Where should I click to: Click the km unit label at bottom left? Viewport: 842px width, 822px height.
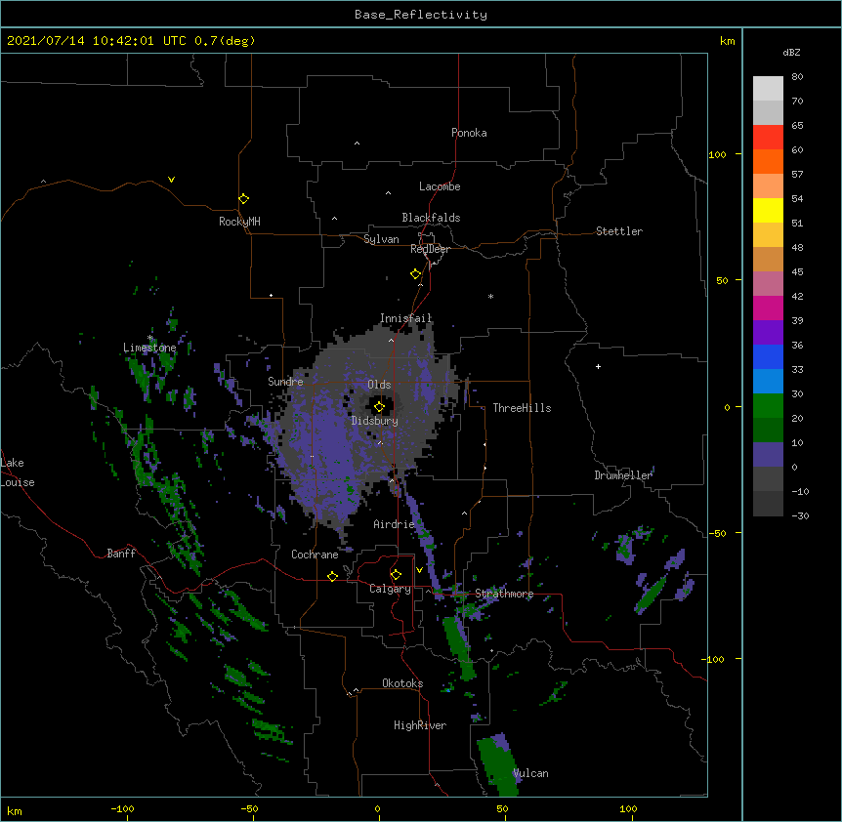(14, 810)
